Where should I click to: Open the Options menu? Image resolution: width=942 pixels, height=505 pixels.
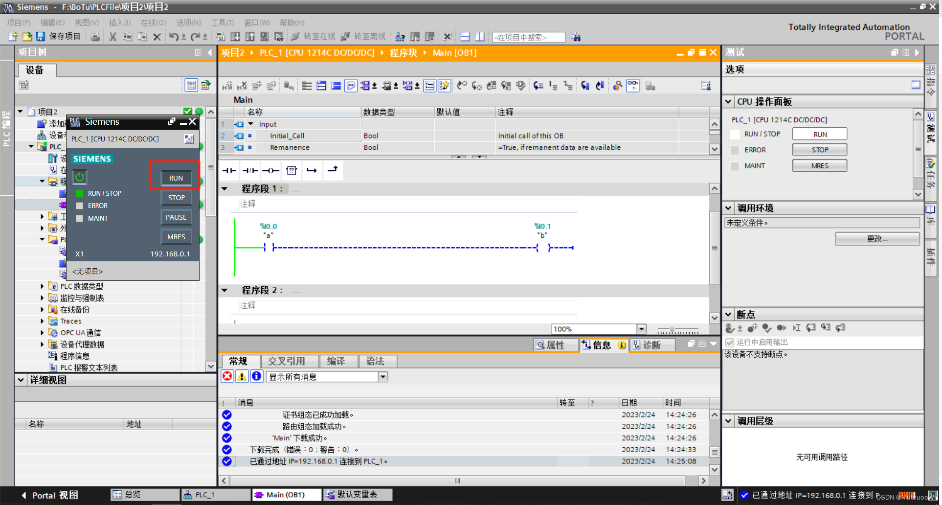[188, 23]
